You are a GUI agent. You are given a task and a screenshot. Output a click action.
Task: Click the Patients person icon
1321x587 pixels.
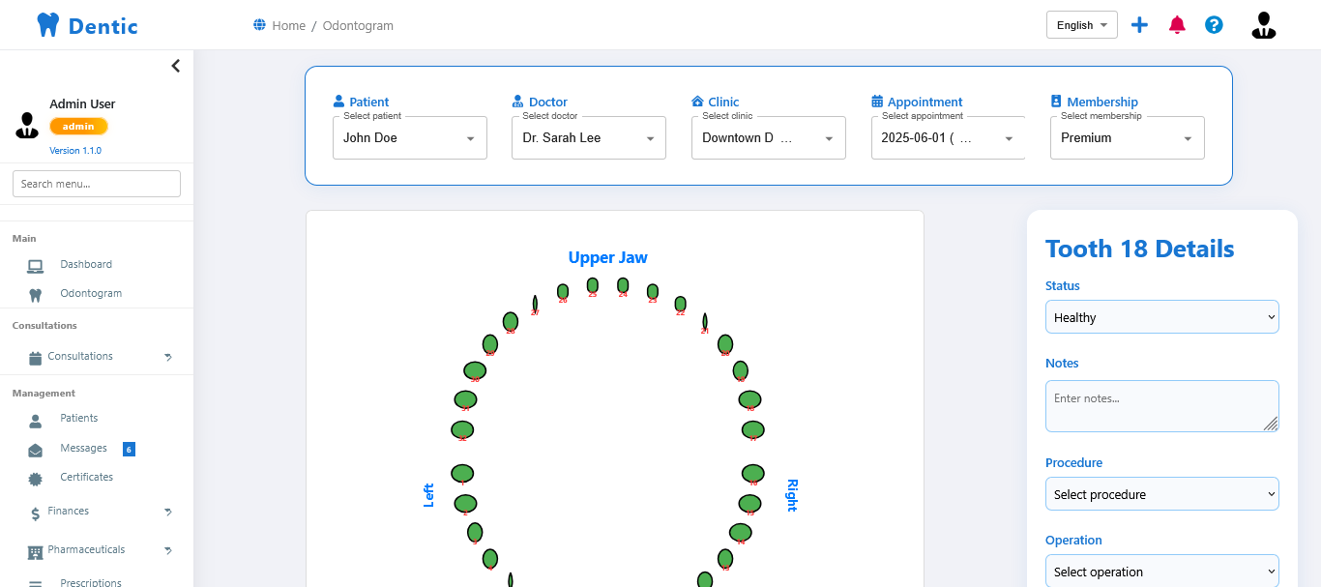pyautogui.click(x=35, y=418)
